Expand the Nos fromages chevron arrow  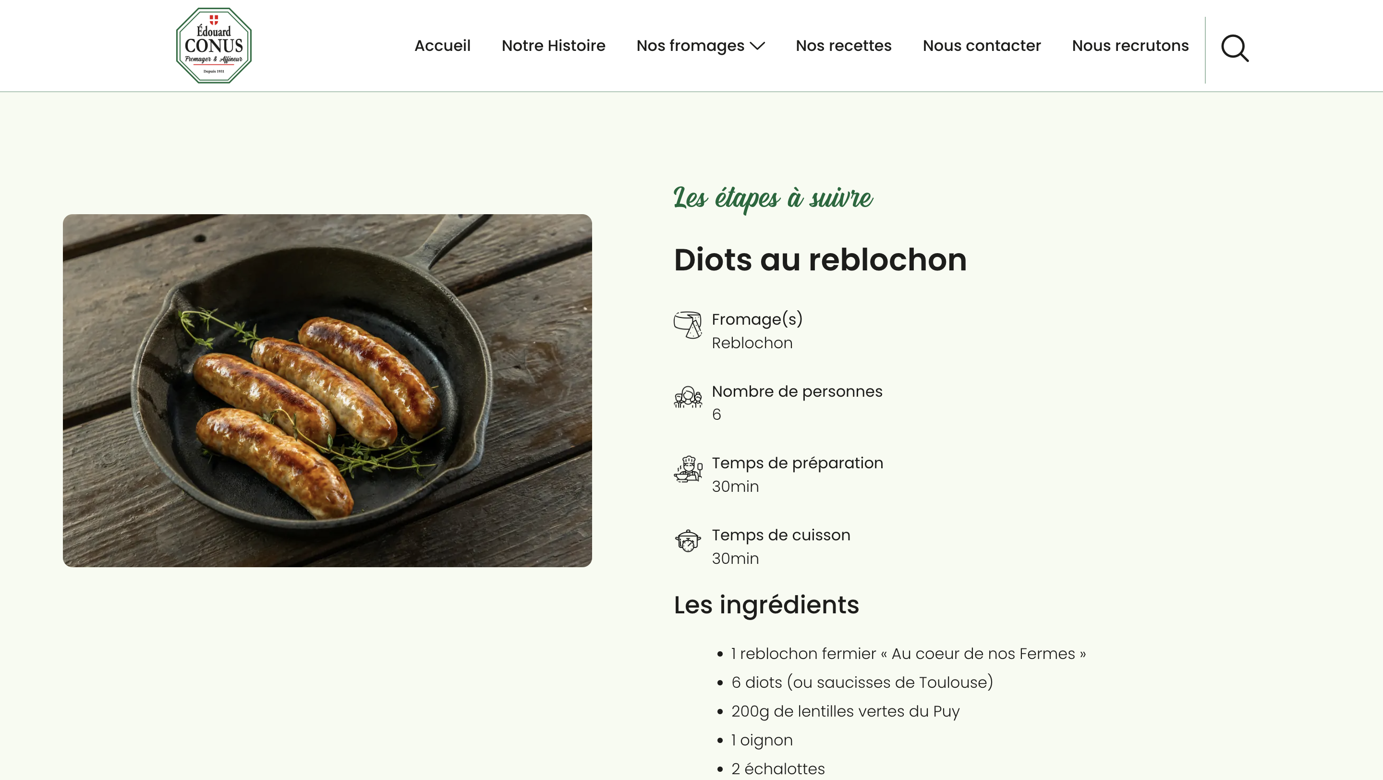point(757,46)
